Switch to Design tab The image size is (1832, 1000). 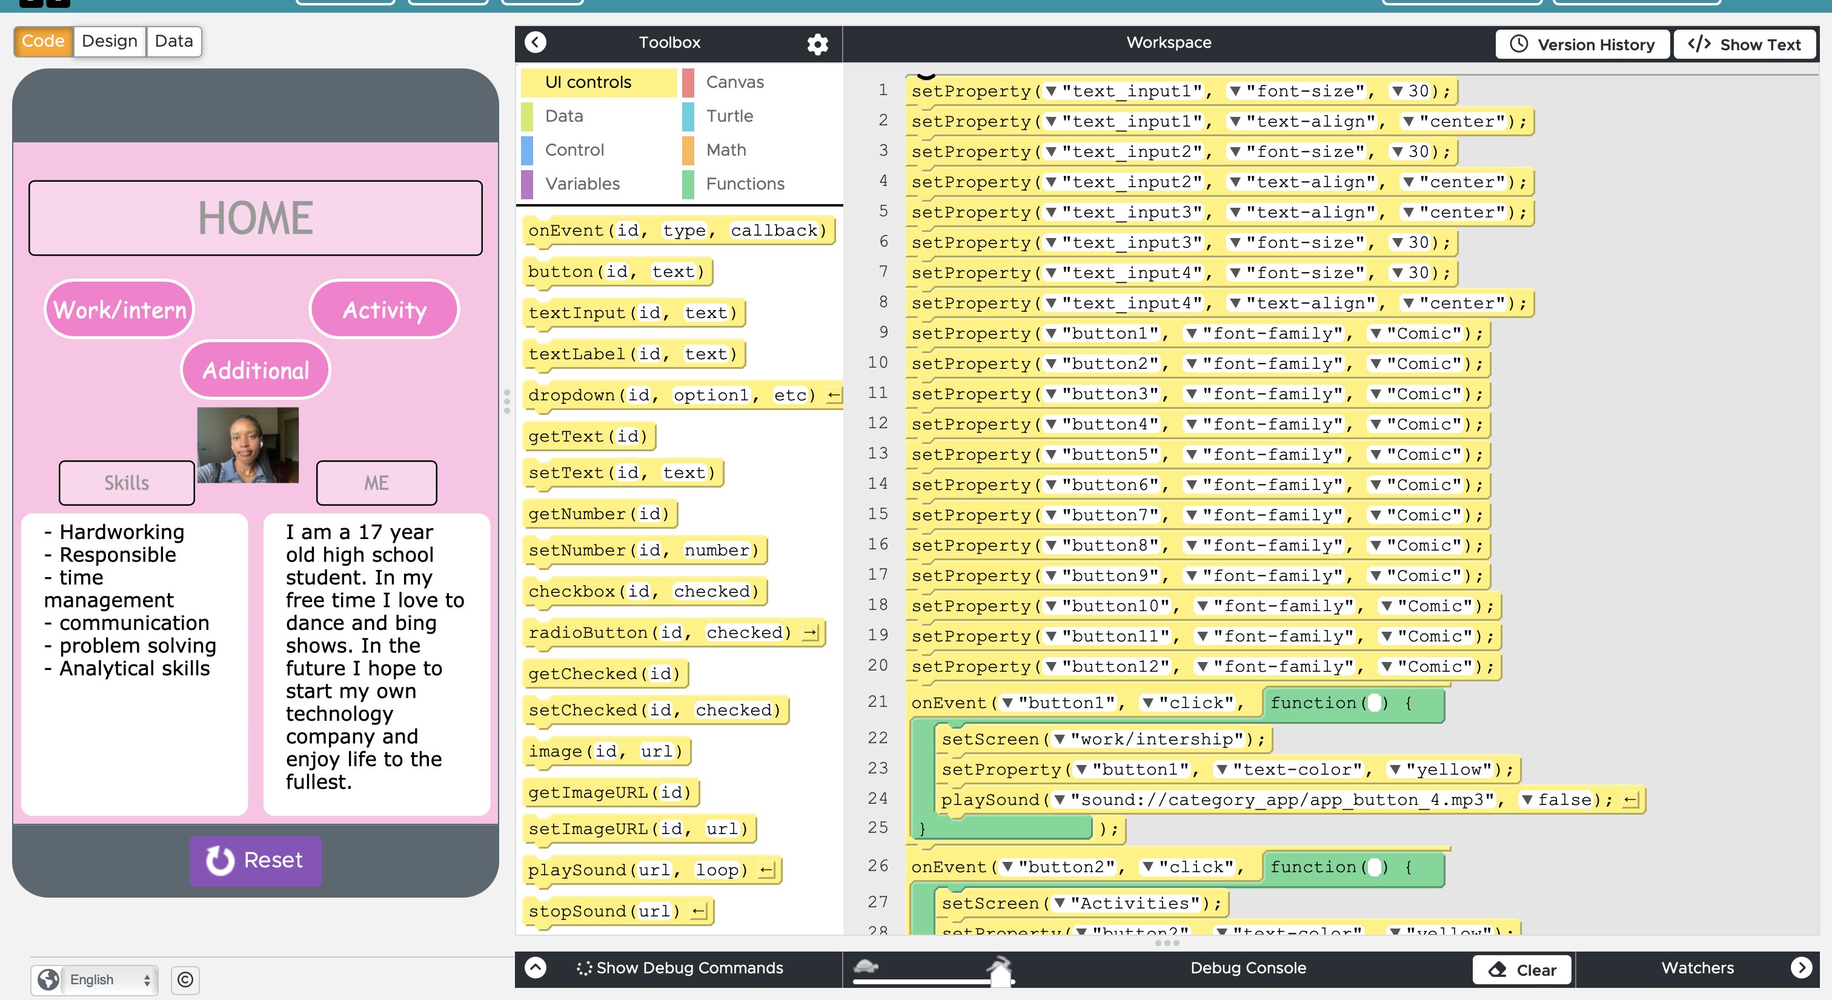[x=110, y=41]
